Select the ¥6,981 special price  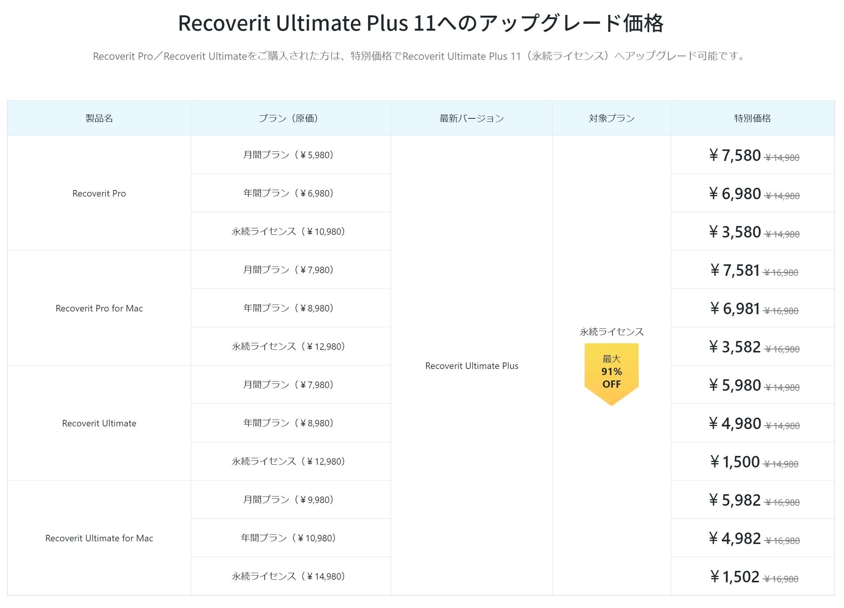tap(735, 308)
